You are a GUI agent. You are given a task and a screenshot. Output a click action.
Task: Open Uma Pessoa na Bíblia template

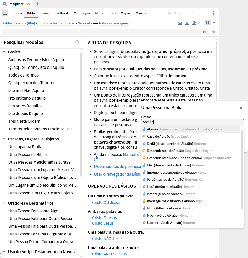(28, 155)
